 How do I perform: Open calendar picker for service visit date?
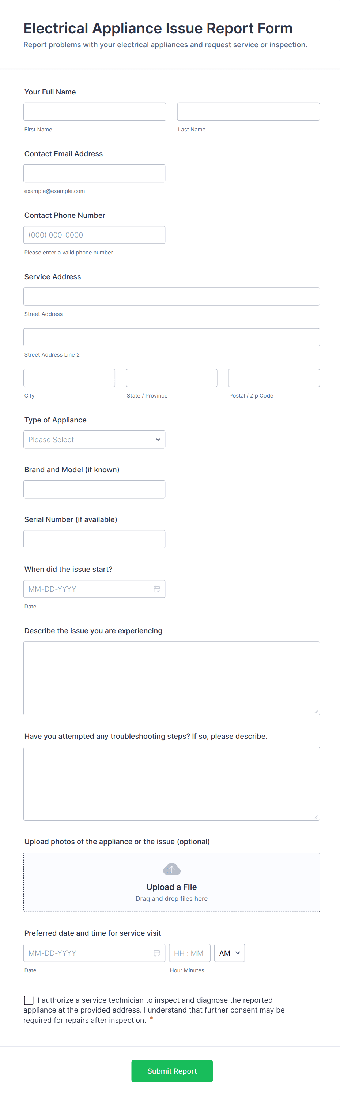click(156, 953)
